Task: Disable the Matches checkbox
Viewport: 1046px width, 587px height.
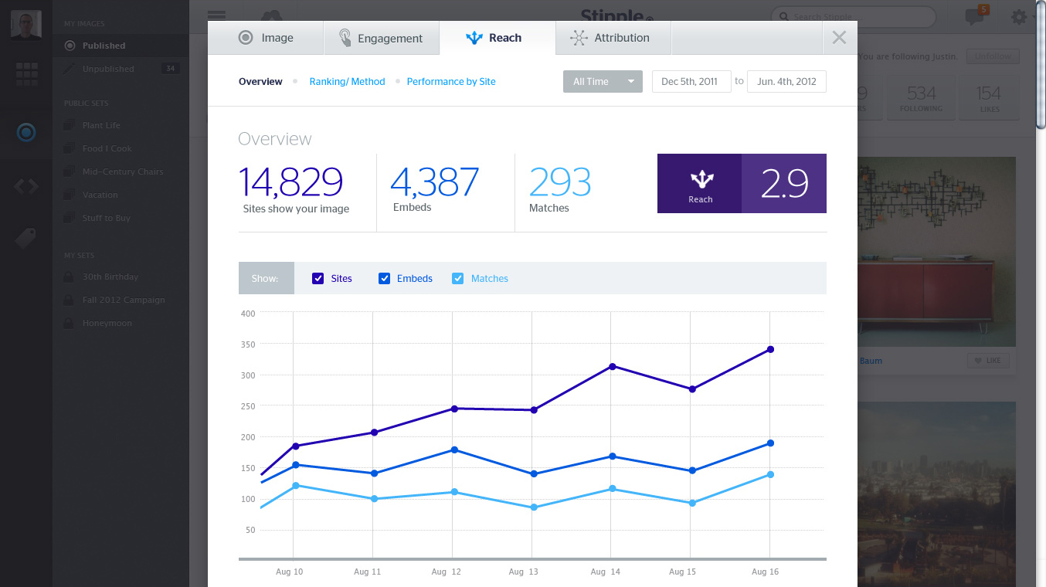Action: click(x=457, y=279)
